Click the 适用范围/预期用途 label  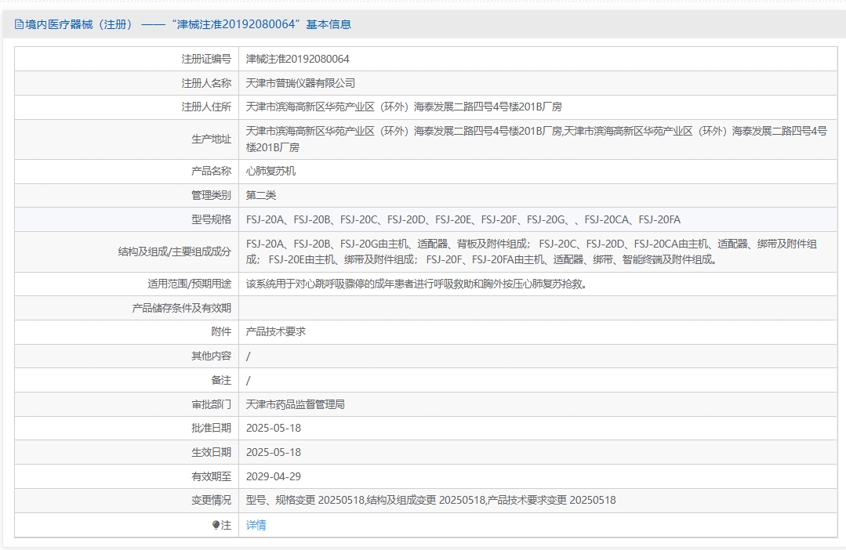190,284
